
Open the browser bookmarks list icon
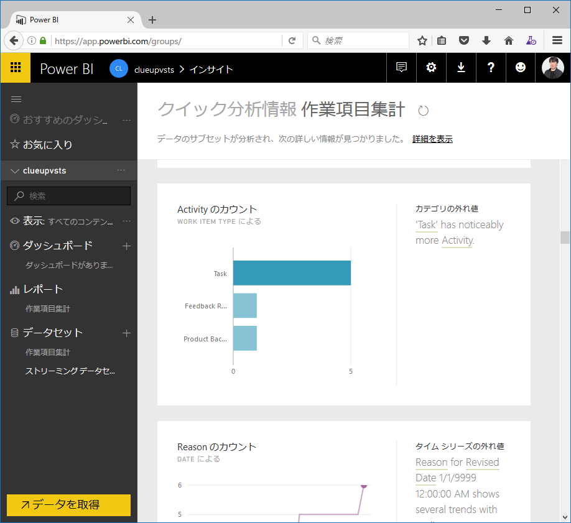tap(442, 41)
